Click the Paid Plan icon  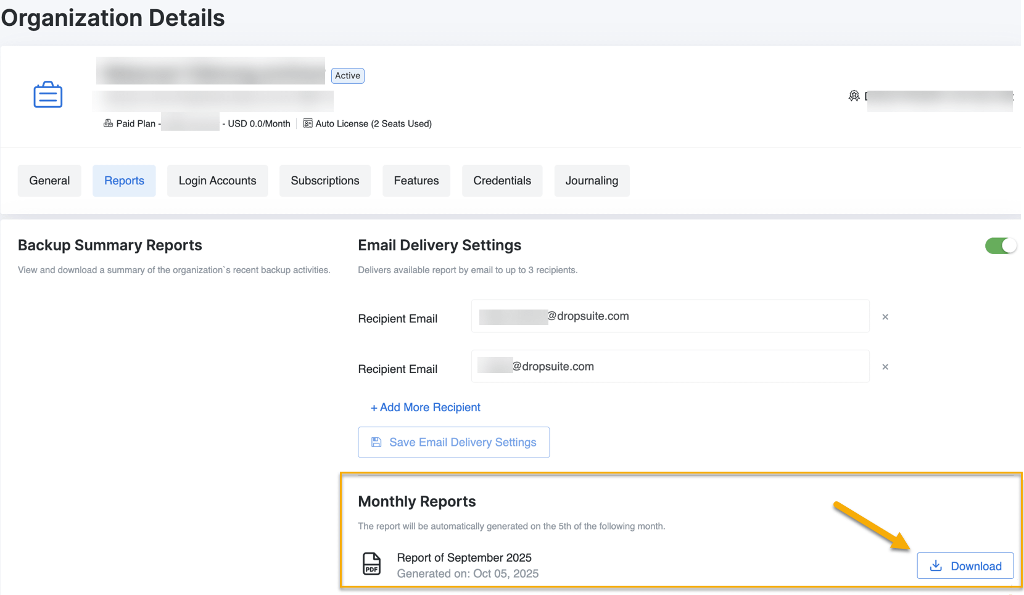[x=108, y=123]
